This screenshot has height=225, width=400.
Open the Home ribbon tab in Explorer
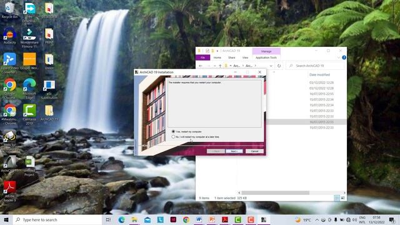pyautogui.click(x=217, y=57)
